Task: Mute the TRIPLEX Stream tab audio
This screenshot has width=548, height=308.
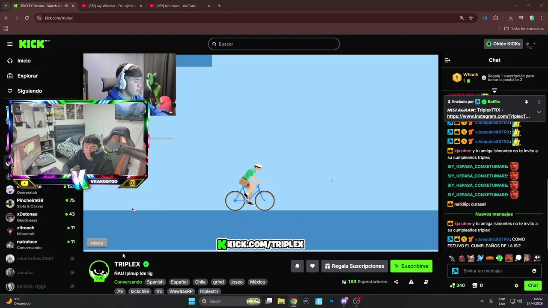Action: (66, 6)
